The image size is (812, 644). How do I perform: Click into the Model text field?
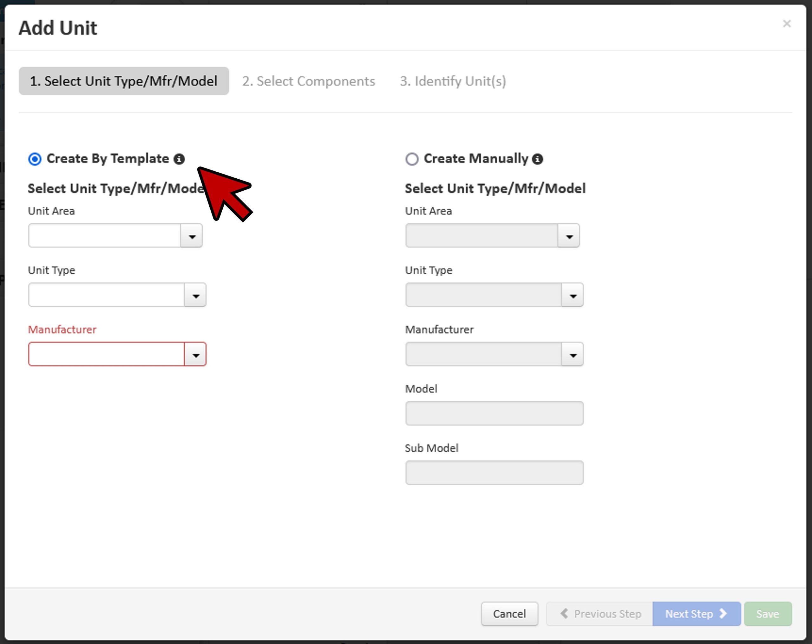tap(494, 413)
